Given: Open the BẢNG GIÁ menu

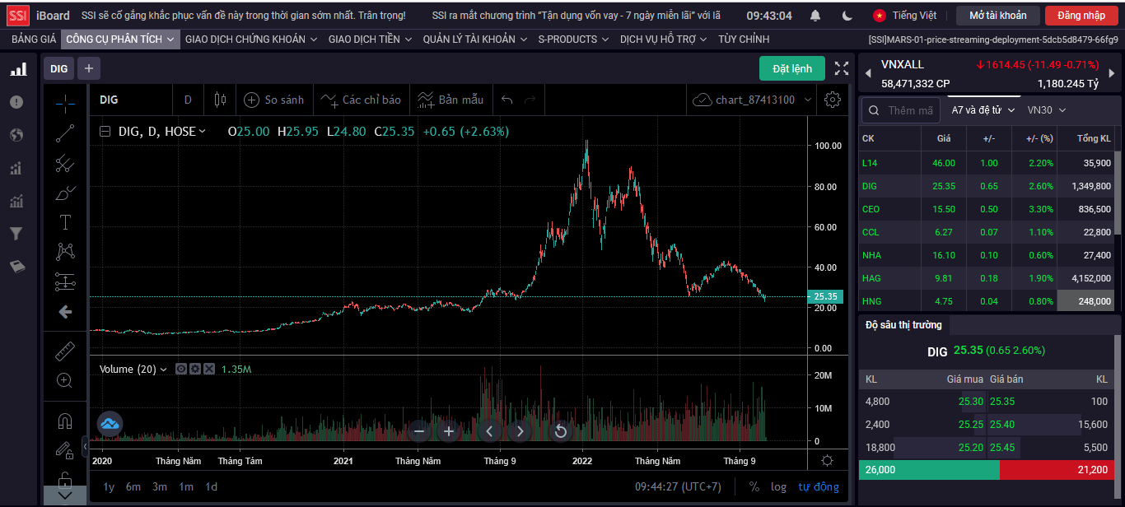Looking at the screenshot, I should tap(34, 40).
